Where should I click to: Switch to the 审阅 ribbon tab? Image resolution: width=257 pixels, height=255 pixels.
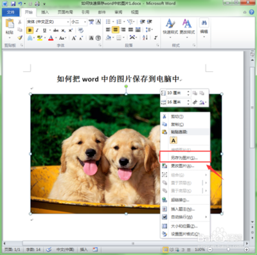point(118,12)
